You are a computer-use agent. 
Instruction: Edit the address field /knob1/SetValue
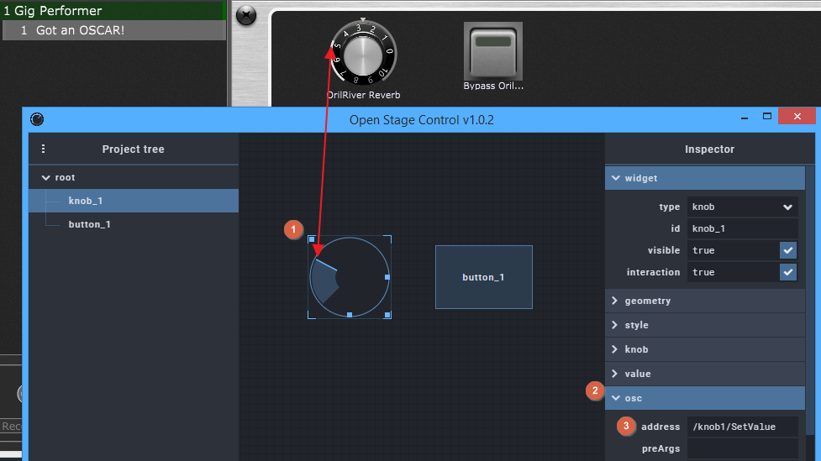(x=743, y=427)
